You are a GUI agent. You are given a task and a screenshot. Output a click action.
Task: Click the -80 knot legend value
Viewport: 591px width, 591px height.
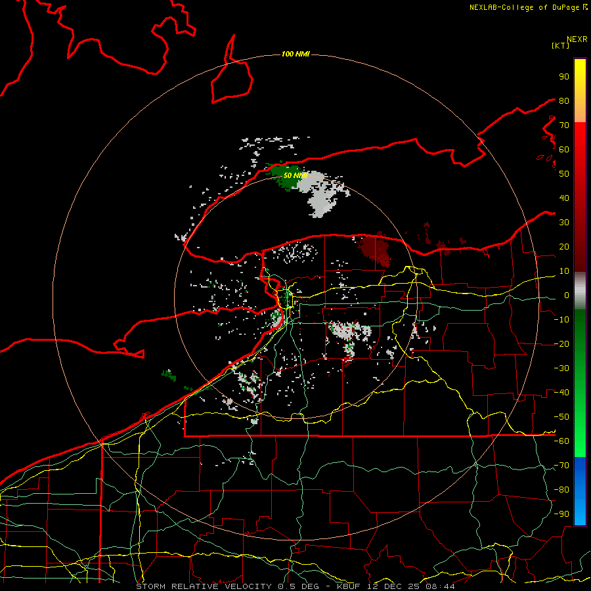click(561, 490)
